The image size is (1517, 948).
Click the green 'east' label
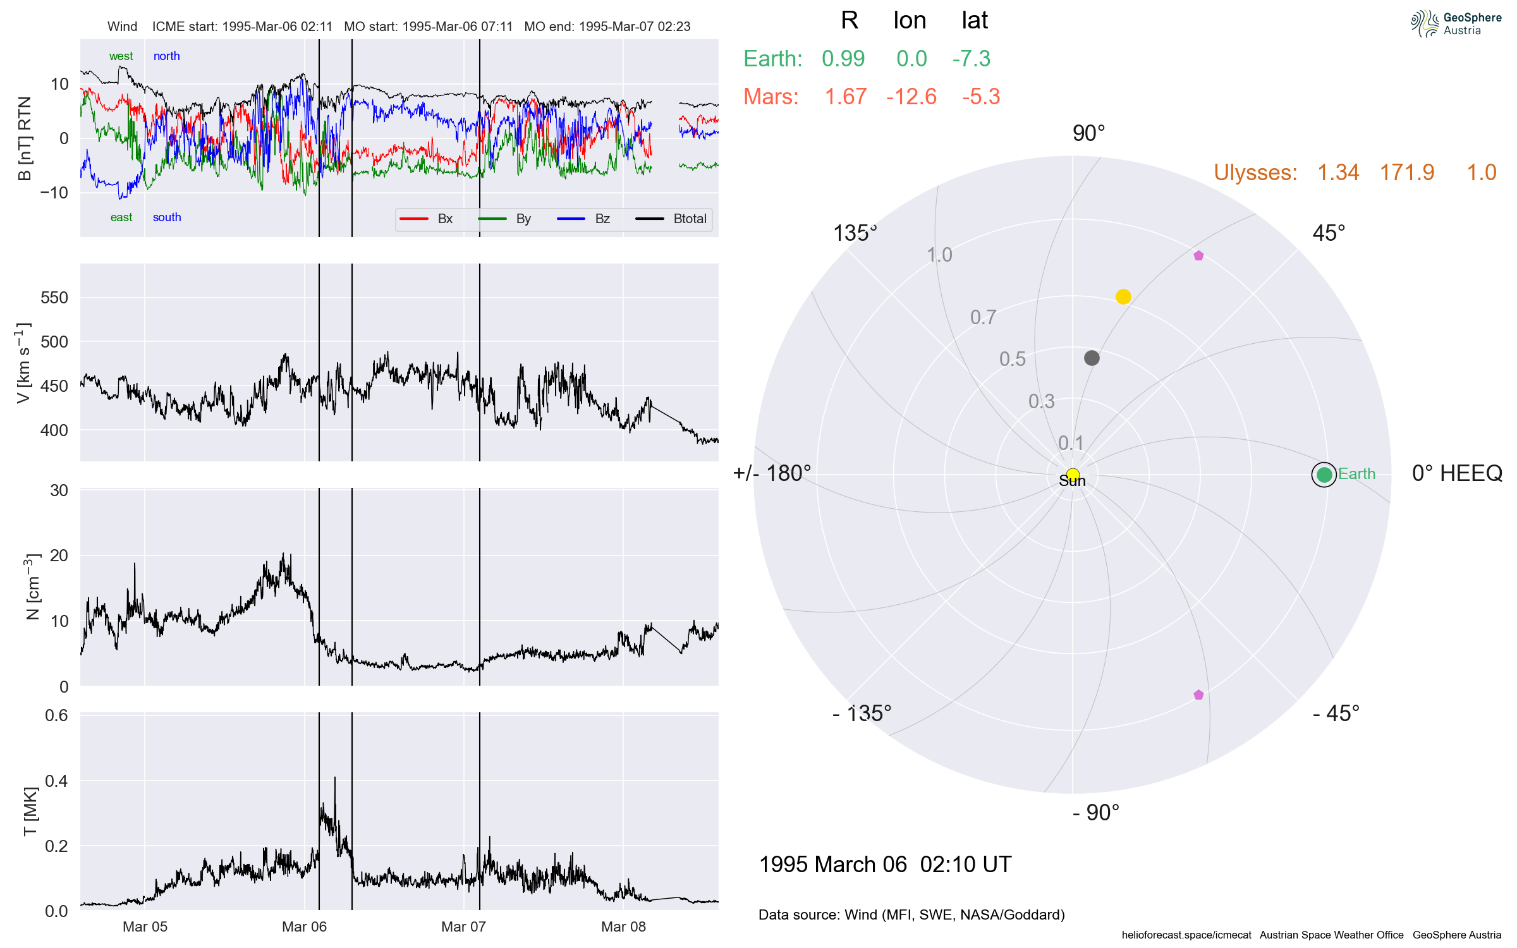121,217
